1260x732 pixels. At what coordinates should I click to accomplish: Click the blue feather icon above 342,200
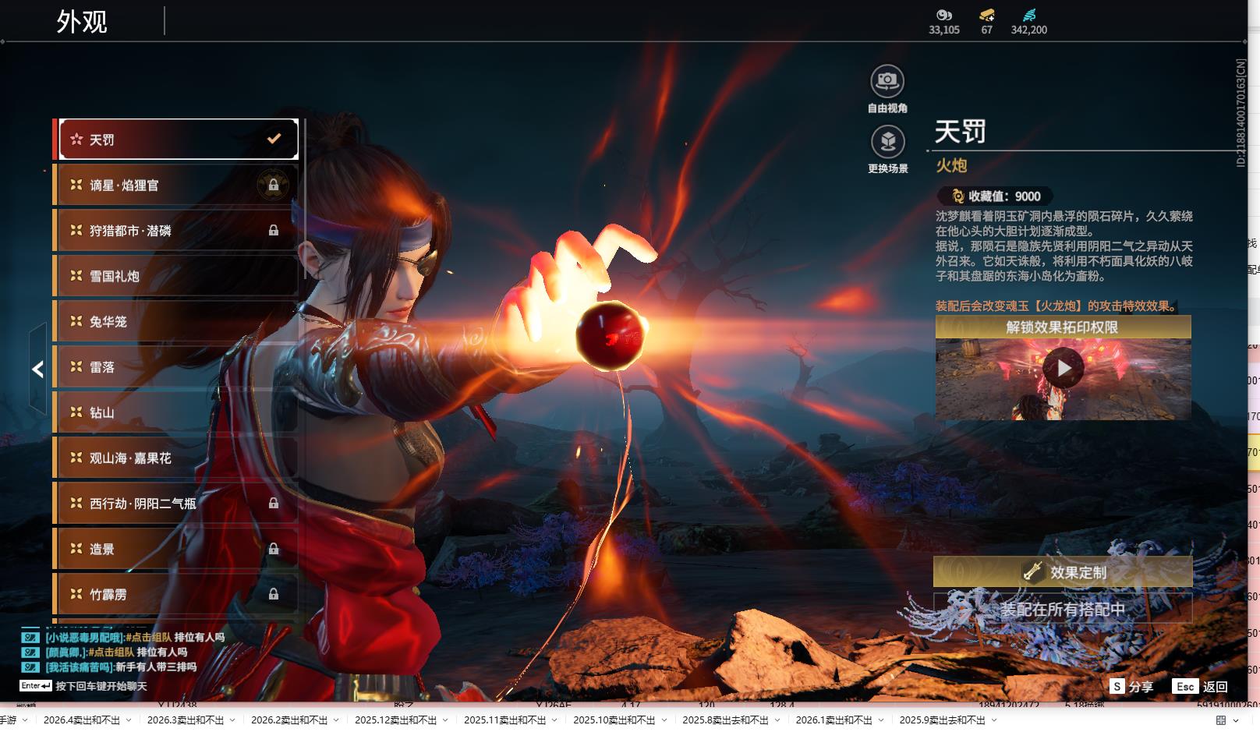[1028, 15]
